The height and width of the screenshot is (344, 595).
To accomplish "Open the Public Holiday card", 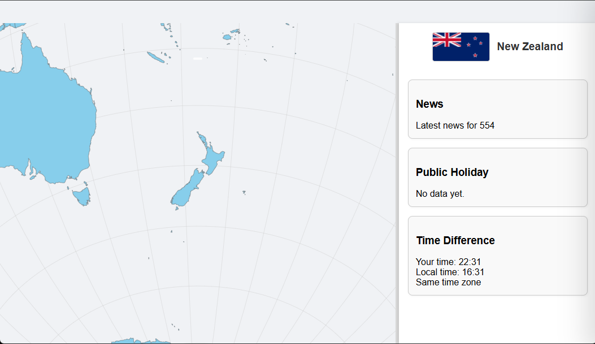I will point(497,177).
